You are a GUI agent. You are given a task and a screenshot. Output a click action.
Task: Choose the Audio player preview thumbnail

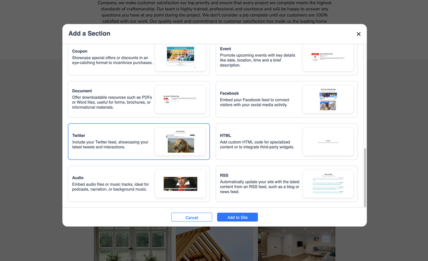(181, 184)
